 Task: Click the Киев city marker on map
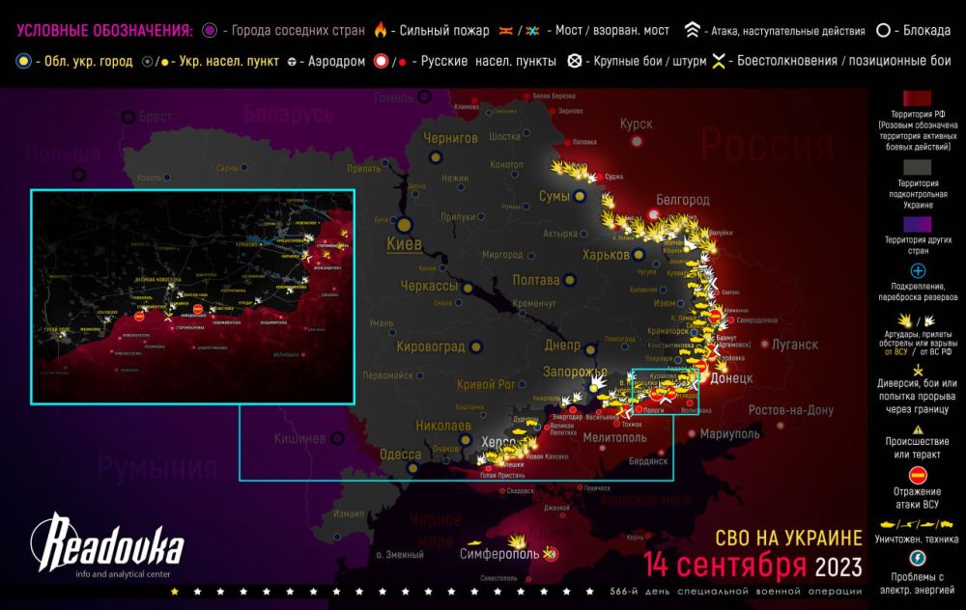(x=405, y=227)
